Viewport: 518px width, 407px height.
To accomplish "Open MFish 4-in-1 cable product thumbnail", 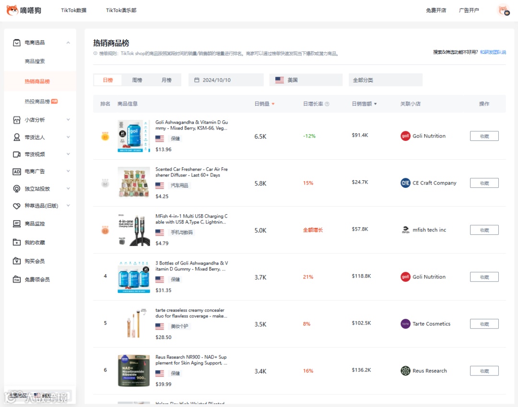I will click(x=134, y=230).
